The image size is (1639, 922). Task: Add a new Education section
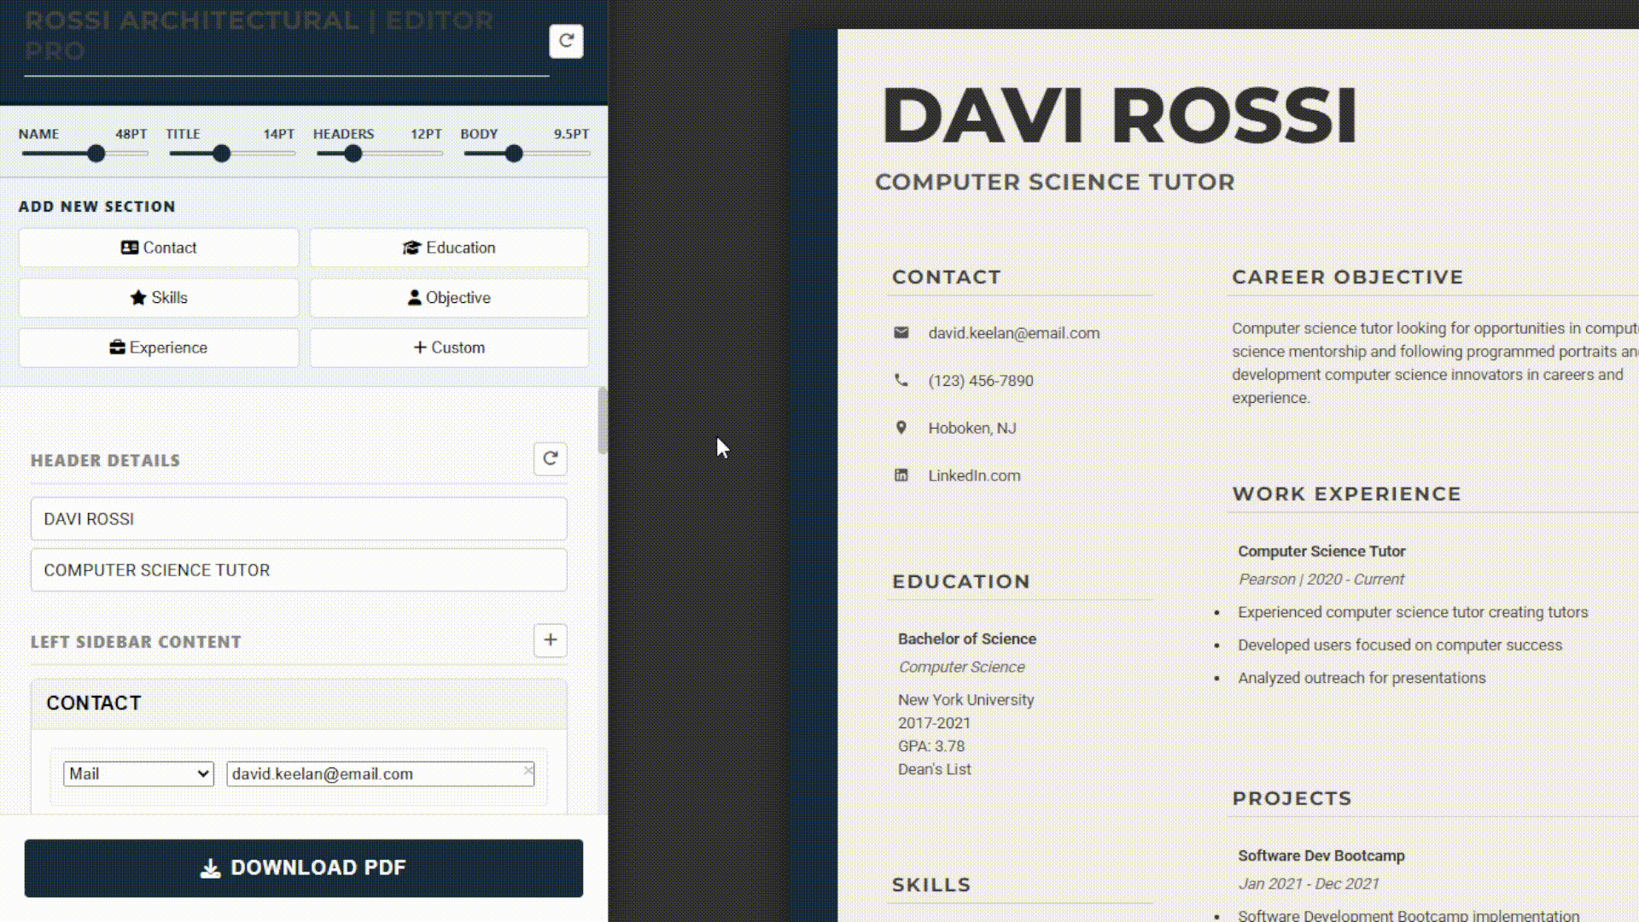(x=449, y=248)
